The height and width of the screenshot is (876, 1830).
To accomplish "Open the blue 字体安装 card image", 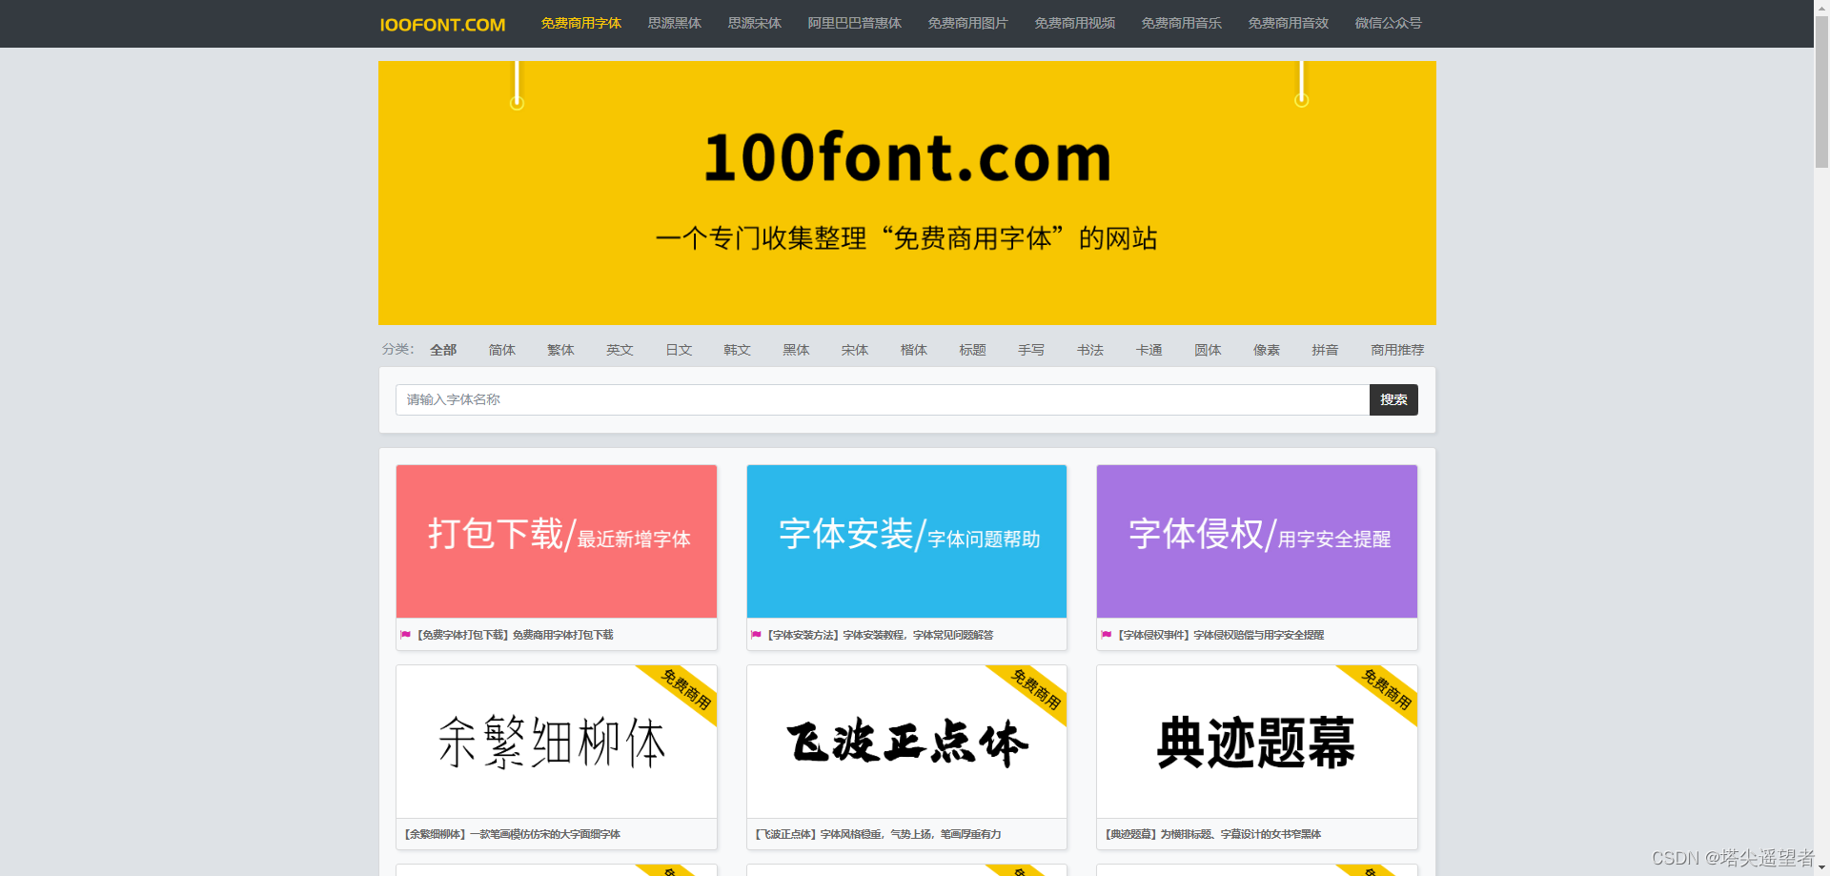I will [906, 541].
